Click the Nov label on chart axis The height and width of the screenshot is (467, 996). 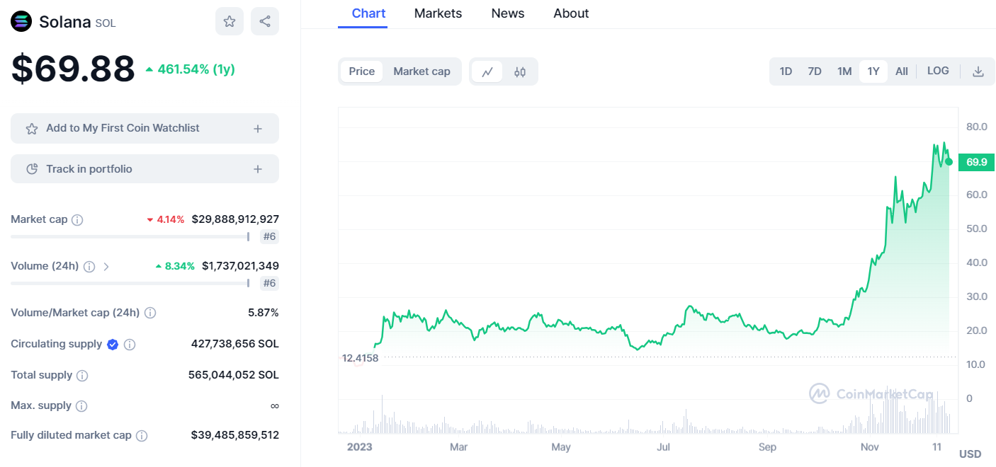(x=870, y=447)
